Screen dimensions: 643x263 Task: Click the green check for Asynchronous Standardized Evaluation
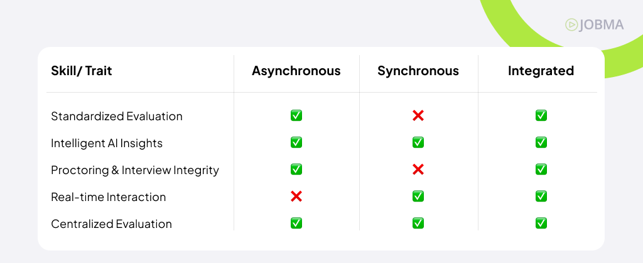296,116
